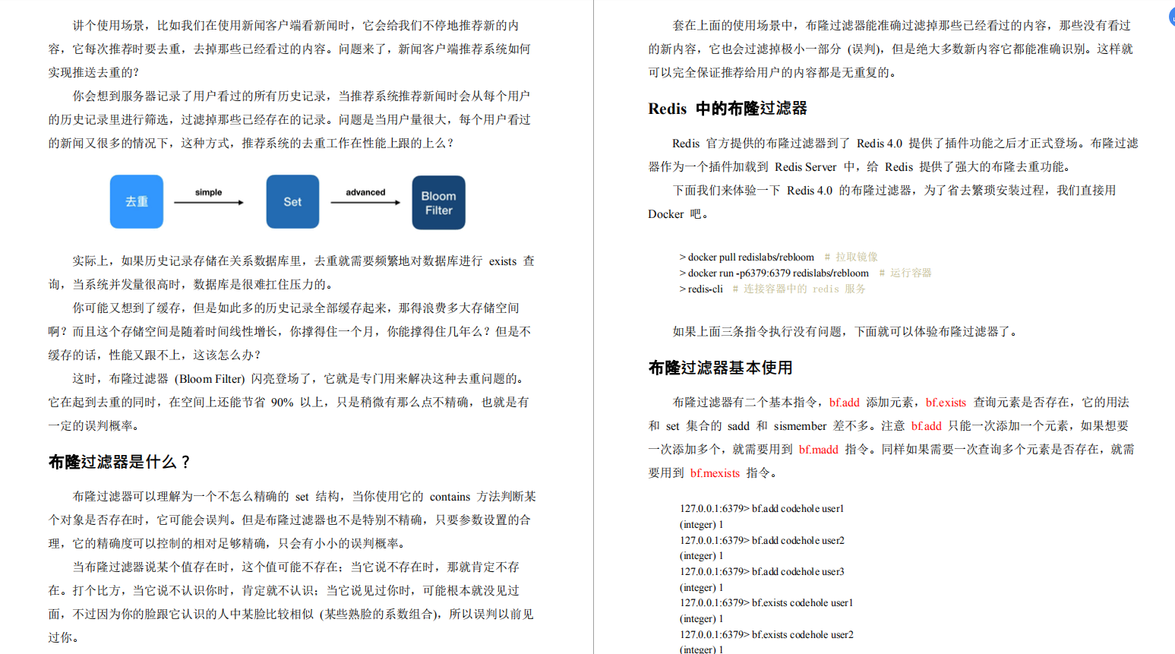This screenshot has height=654, width=1175.
Task: Click terminal line 'bf.add codehole user3'
Action: point(762,572)
